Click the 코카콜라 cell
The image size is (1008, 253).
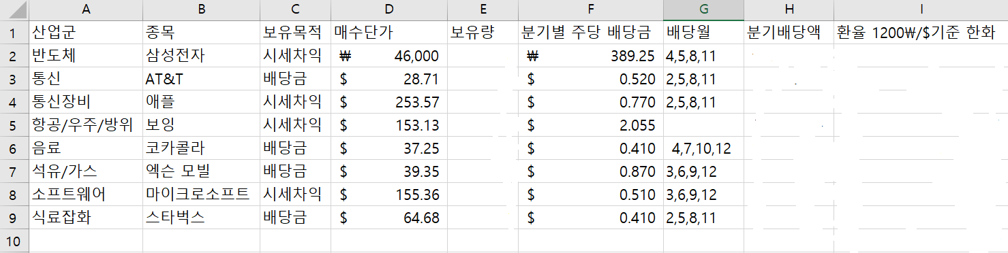pos(202,148)
